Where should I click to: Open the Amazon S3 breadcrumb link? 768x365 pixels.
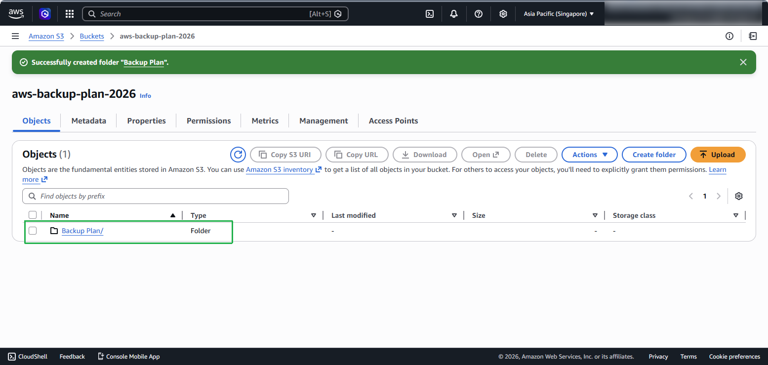click(x=46, y=36)
